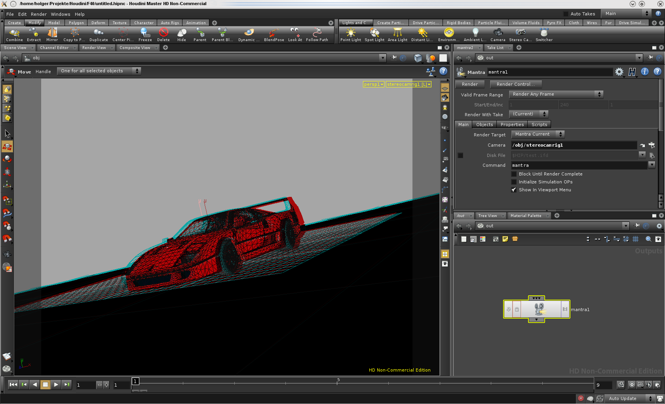Click the Camera path input field
This screenshot has width=665, height=404.
[574, 145]
